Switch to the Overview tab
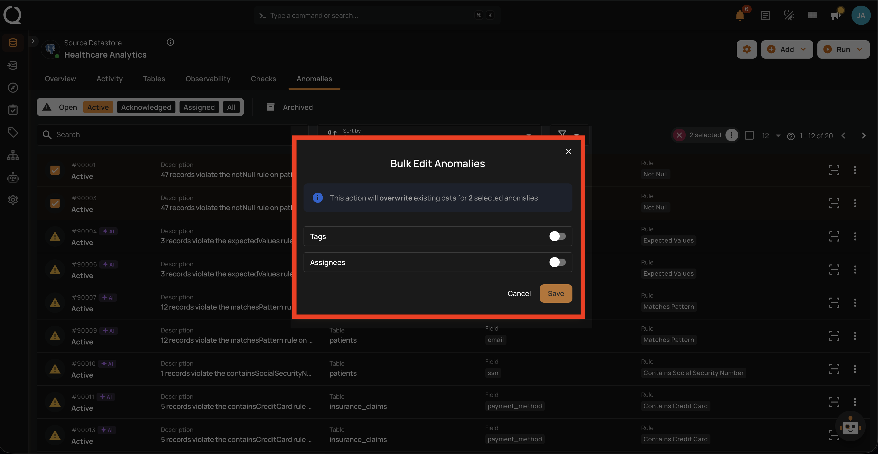 (x=60, y=79)
